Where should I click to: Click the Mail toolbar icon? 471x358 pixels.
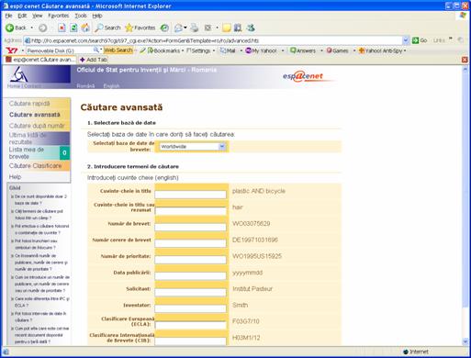178,28
